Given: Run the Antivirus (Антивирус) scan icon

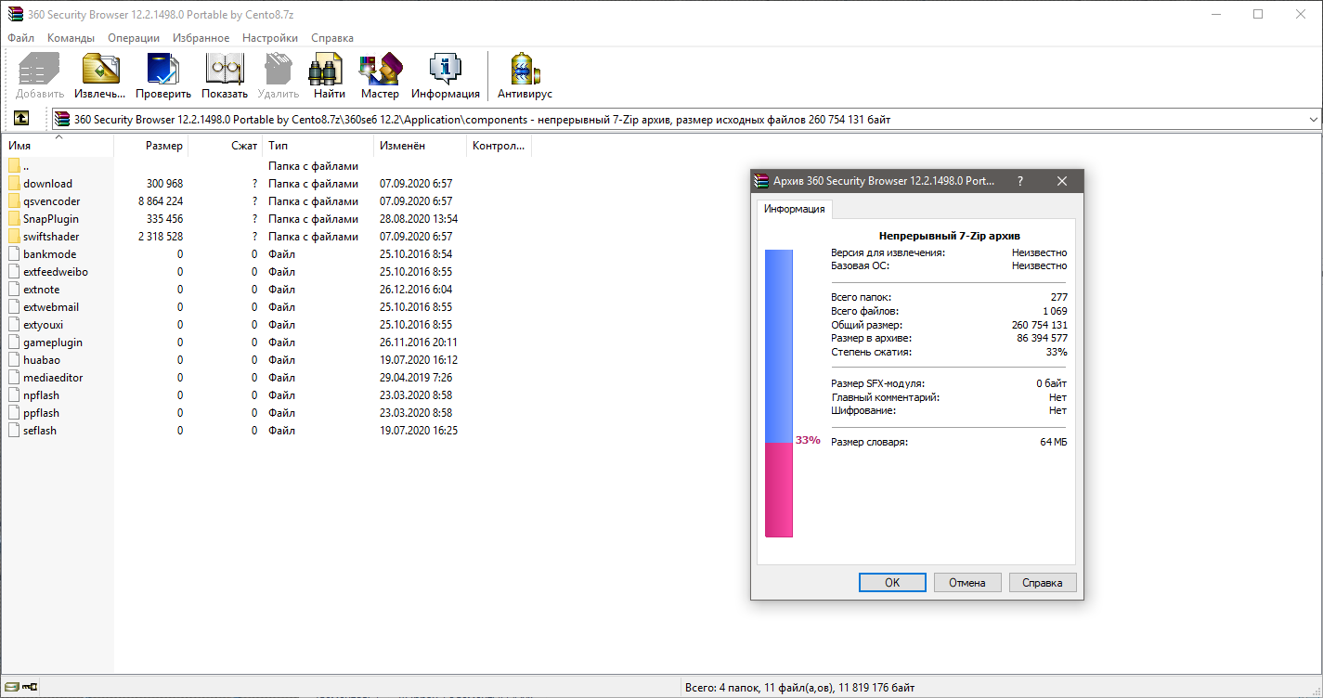Looking at the screenshot, I should 525,71.
